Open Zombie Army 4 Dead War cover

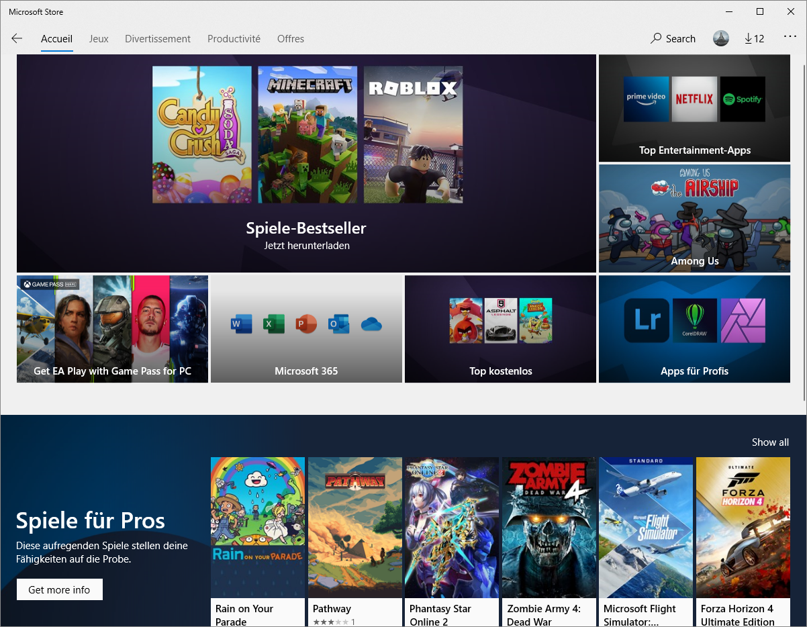[549, 528]
